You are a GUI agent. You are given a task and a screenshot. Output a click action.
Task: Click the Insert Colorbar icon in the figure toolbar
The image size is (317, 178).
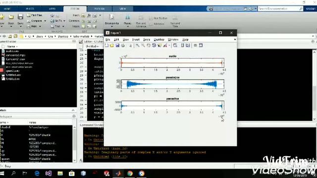click(x=182, y=45)
